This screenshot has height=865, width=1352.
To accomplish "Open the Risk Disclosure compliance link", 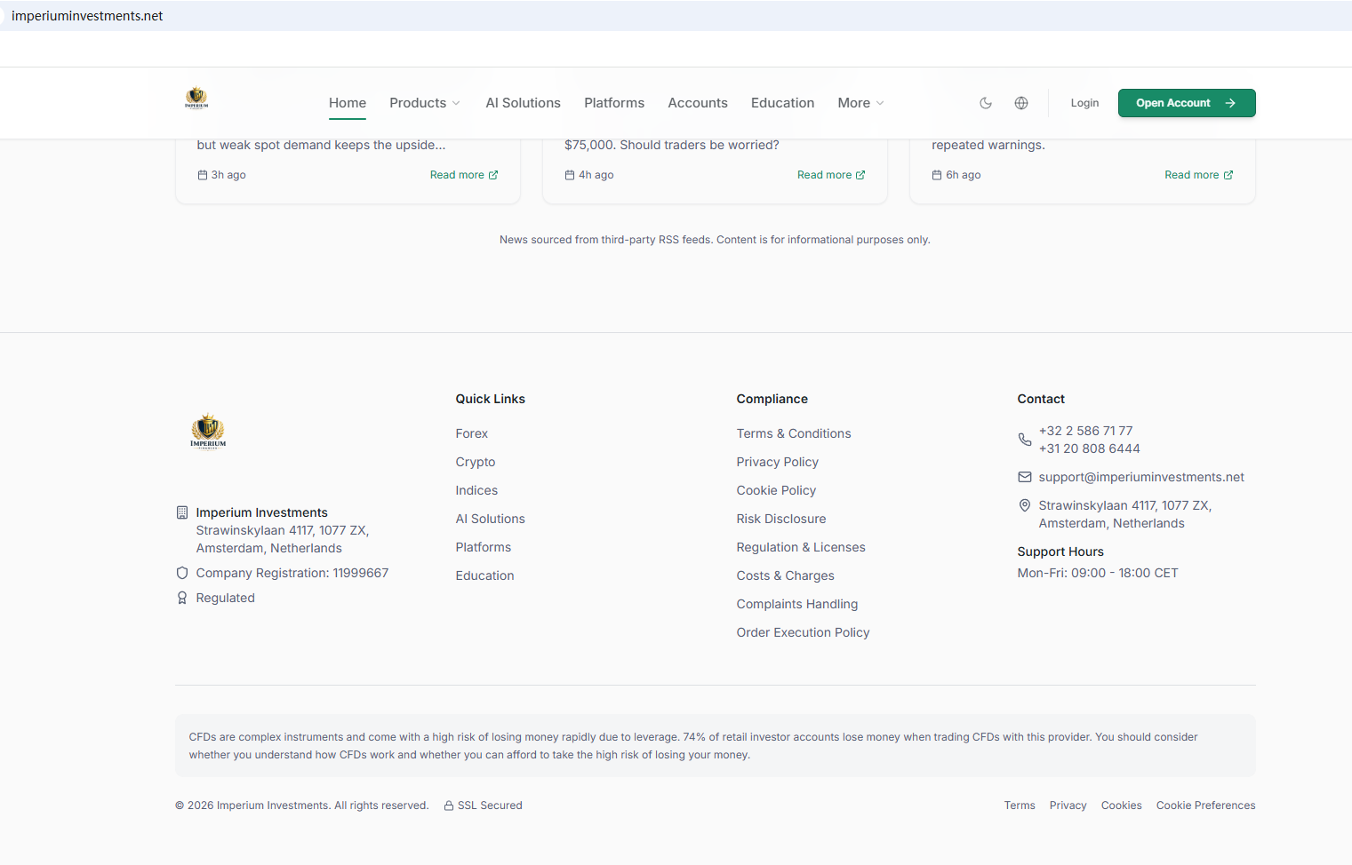I will [x=780, y=519].
